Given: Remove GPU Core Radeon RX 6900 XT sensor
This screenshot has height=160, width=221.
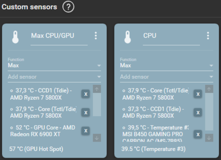Looking at the screenshot, I should (86, 131).
